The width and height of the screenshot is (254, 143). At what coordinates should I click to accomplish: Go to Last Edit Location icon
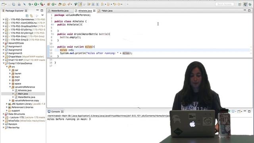point(115,4)
